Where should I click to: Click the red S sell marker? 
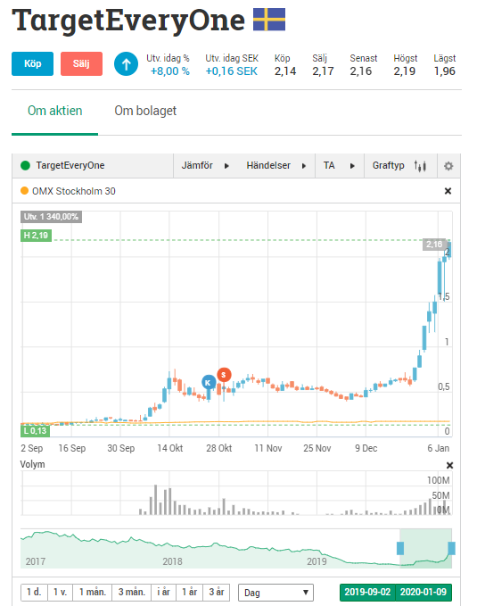(224, 375)
